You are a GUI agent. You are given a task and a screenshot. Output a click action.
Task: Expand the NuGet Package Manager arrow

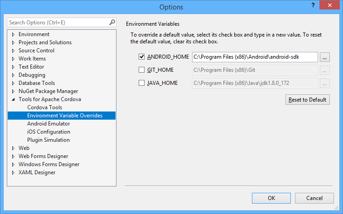(13, 91)
